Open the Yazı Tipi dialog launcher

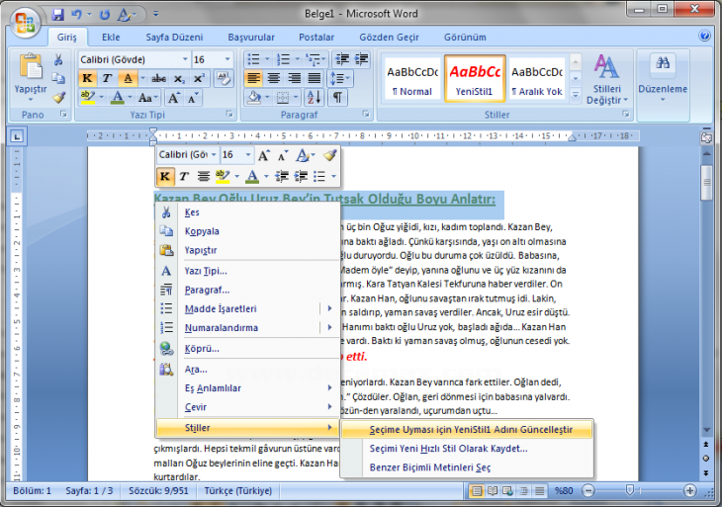click(229, 114)
